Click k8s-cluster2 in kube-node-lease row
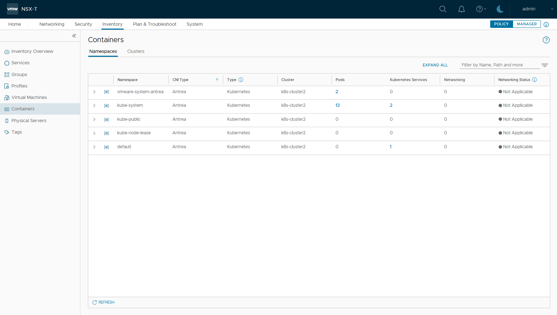This screenshot has width=557, height=315. point(293,133)
